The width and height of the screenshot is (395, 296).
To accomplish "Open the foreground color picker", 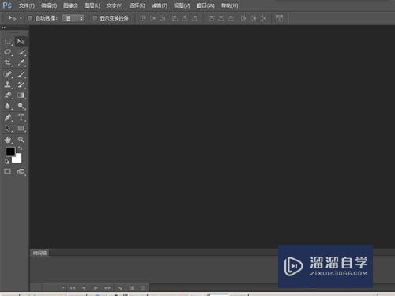I will 10,152.
